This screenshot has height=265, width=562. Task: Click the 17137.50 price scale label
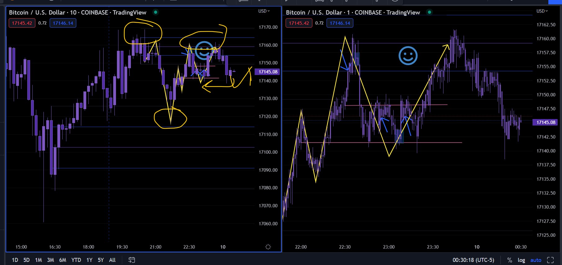pos(546,165)
